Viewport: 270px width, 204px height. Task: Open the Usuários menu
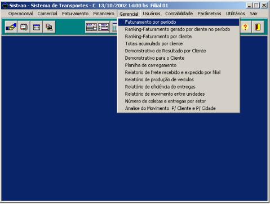[152, 14]
